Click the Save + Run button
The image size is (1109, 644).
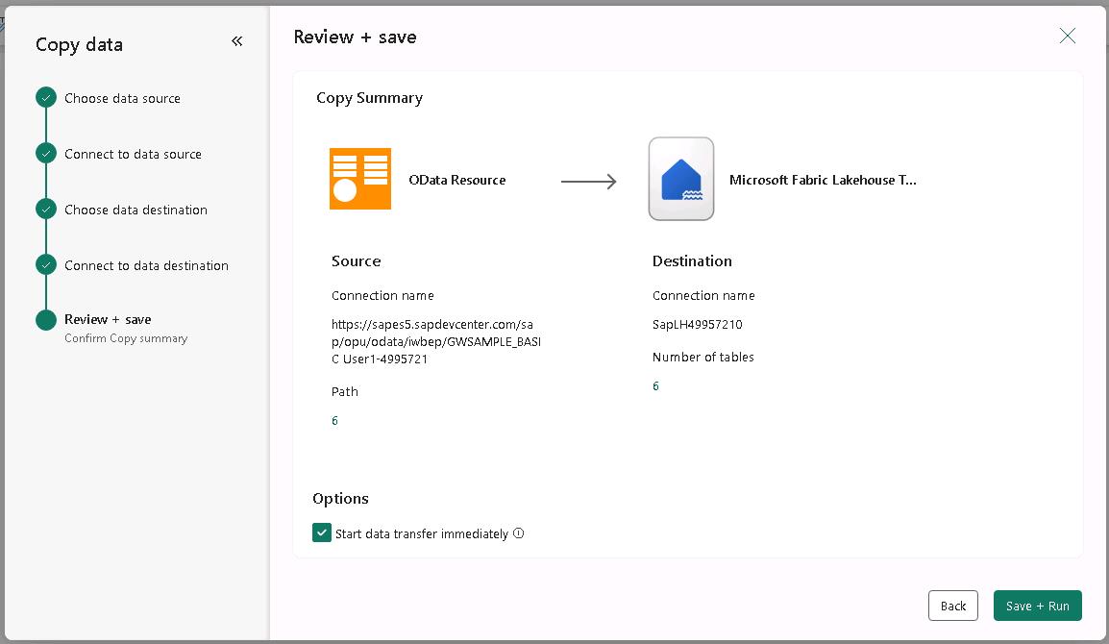point(1037,606)
